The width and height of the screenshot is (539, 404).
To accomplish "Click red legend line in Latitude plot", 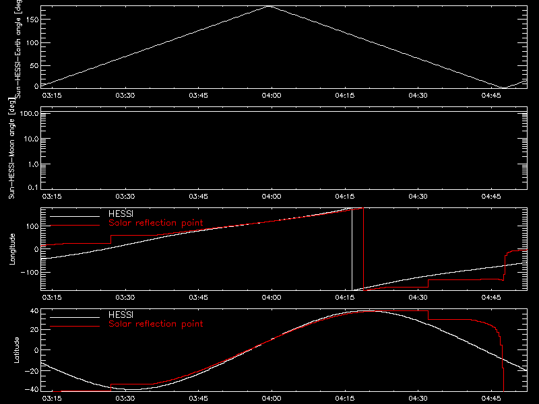I will [75, 326].
